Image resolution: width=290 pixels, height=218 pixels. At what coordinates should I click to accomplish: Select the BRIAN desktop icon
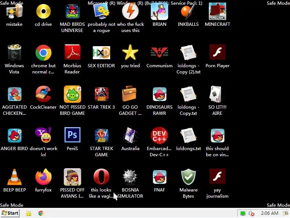click(x=159, y=11)
